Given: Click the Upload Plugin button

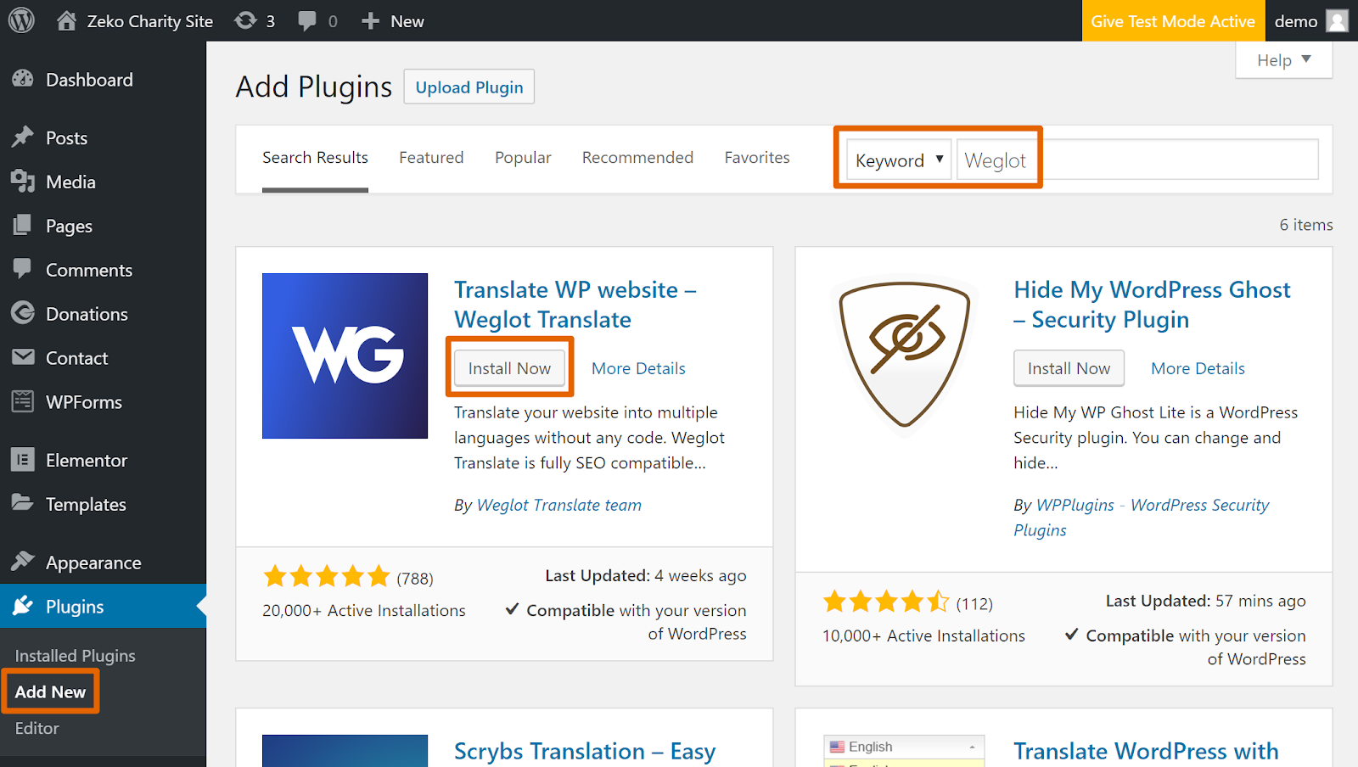Looking at the screenshot, I should click(x=469, y=87).
